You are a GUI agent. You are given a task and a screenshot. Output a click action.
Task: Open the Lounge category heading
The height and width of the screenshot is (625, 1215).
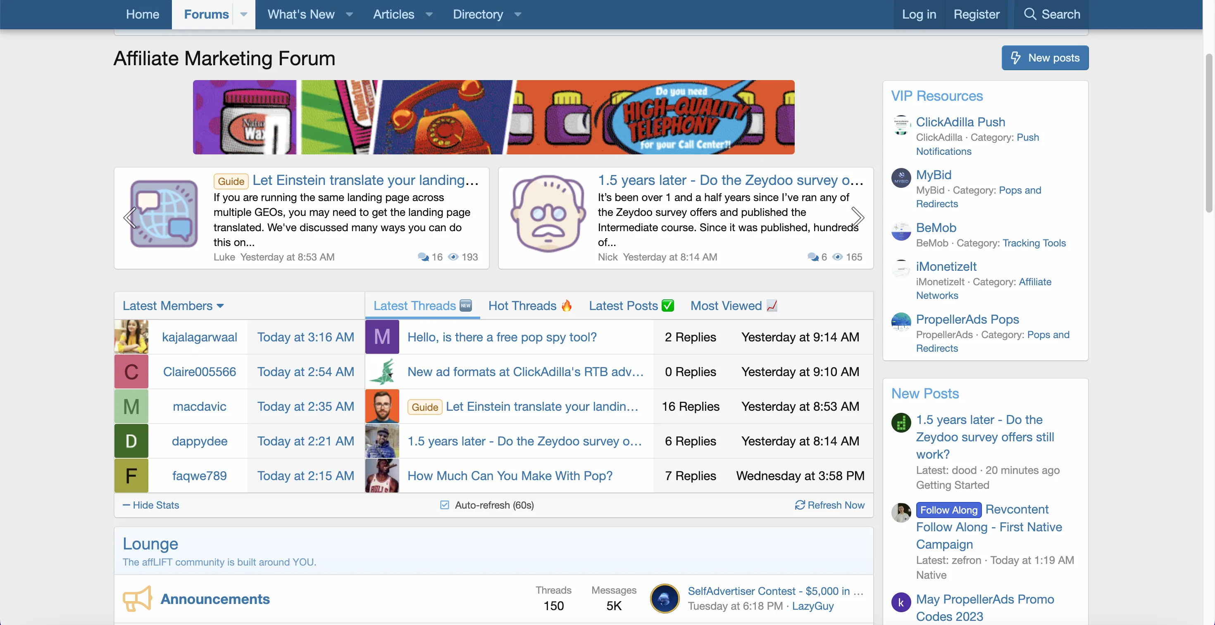(150, 544)
